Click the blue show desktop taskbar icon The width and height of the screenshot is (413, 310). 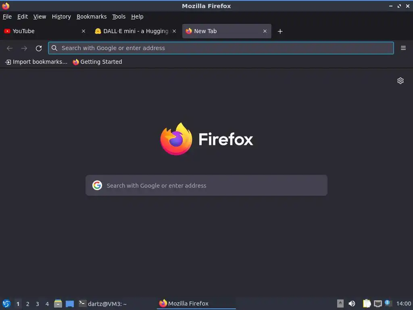(70, 304)
